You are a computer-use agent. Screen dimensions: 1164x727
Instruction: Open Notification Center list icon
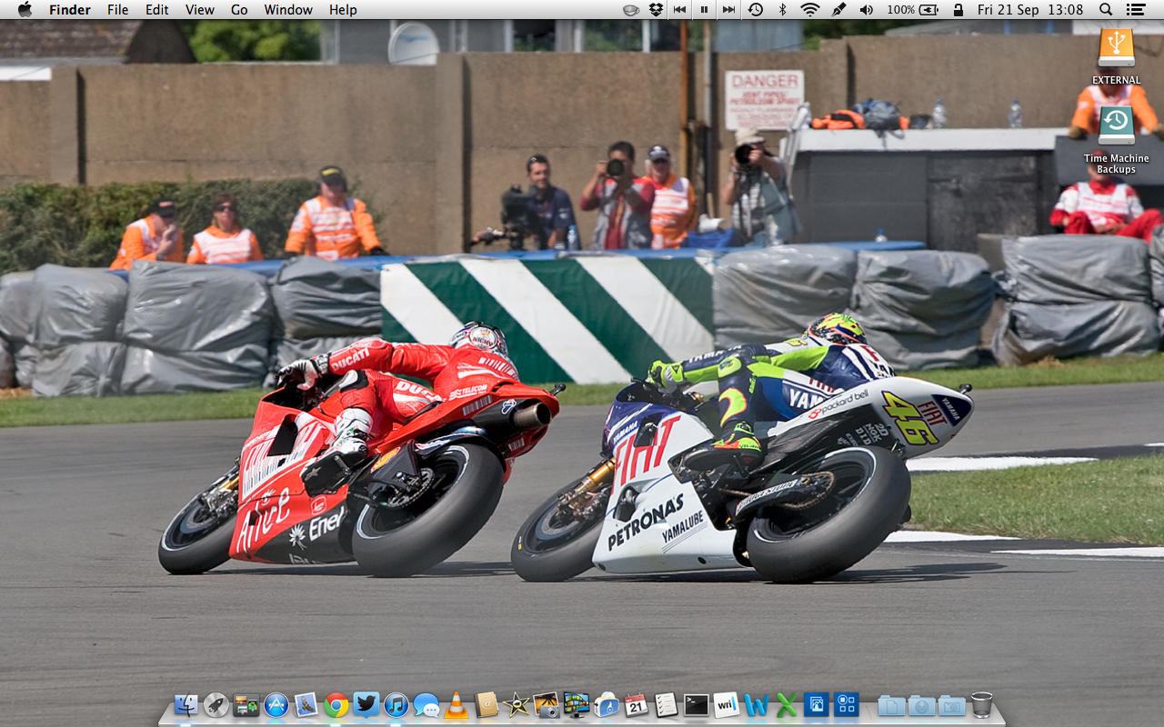[1135, 10]
